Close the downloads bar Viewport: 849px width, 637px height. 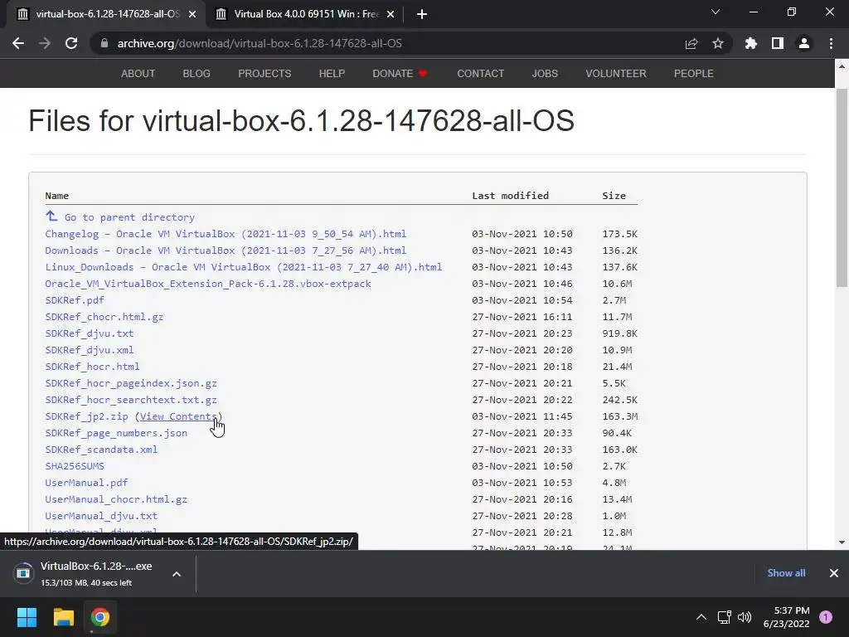tap(834, 573)
